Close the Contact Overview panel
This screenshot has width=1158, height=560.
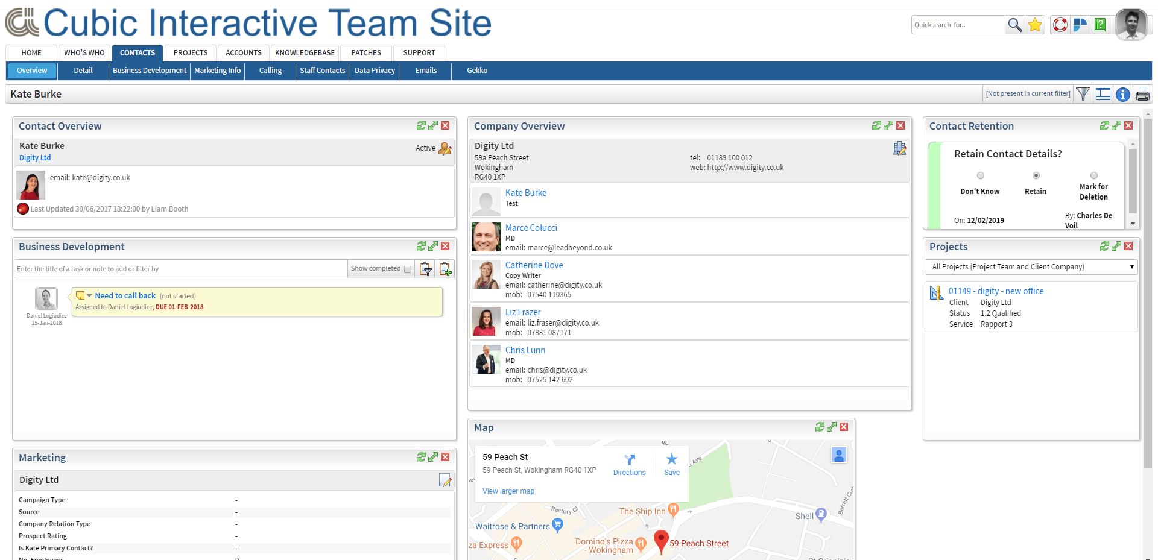445,125
